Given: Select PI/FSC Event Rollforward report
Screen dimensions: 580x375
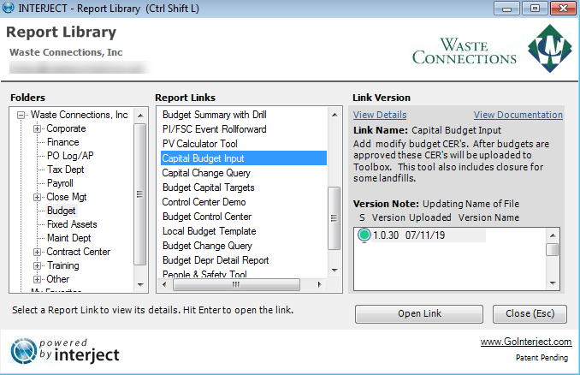Looking at the screenshot, I should 214,129.
